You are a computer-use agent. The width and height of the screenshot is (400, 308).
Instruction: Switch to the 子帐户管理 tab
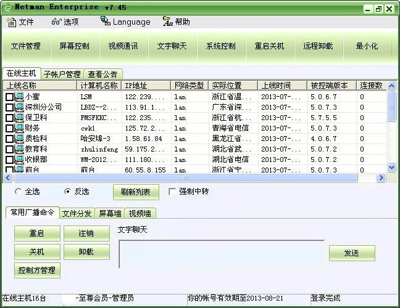click(x=62, y=75)
